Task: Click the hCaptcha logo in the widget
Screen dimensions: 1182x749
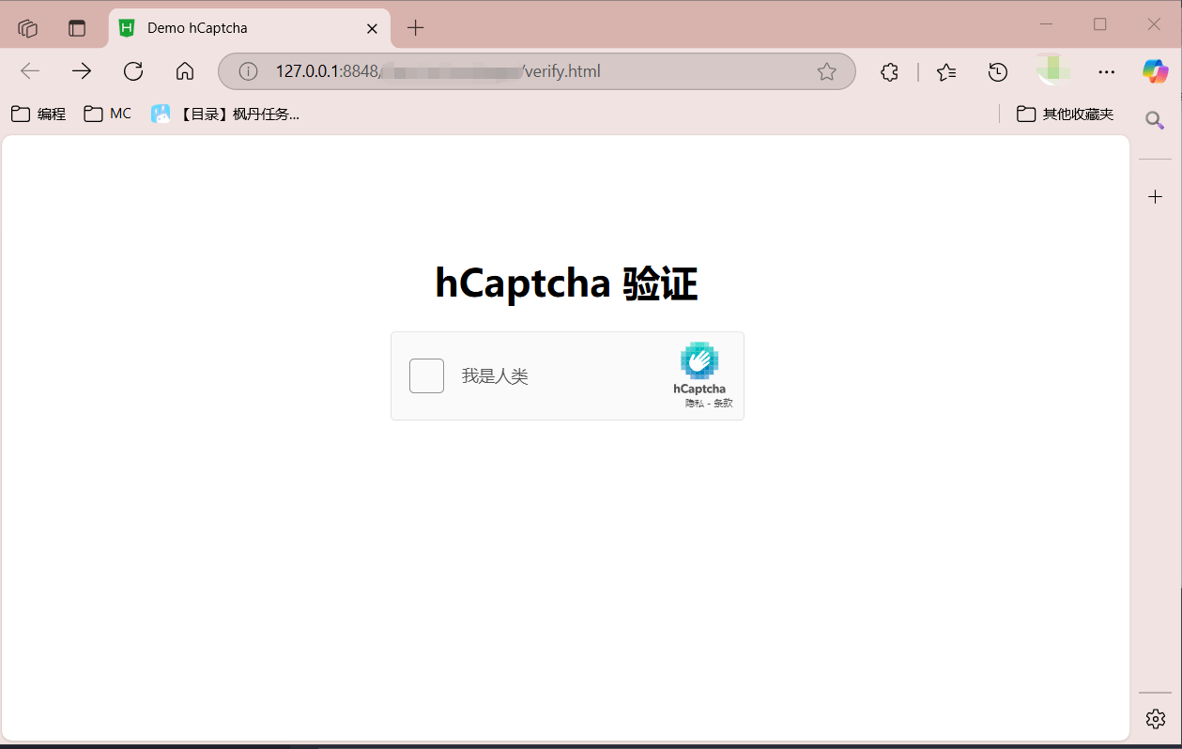Action: pyautogui.click(x=699, y=361)
